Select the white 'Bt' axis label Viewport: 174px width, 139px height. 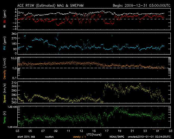[x=5, y=26]
